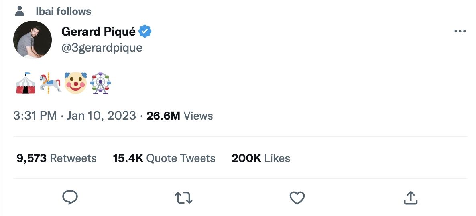The height and width of the screenshot is (216, 476).
Task: Click the ferris wheel emoji
Action: (x=100, y=83)
